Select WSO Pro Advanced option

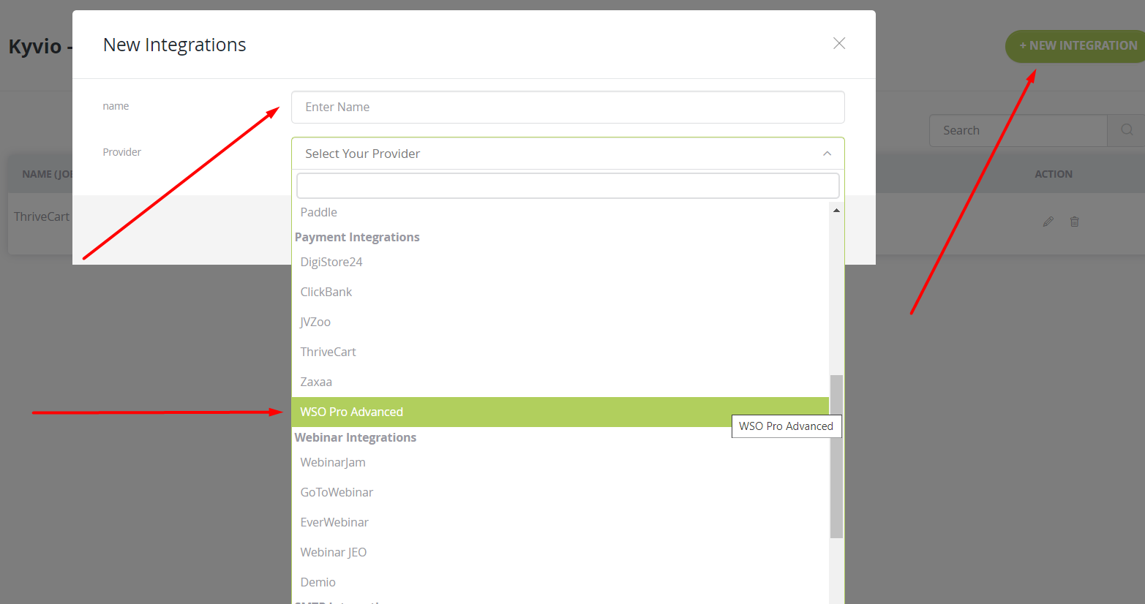tap(560, 412)
